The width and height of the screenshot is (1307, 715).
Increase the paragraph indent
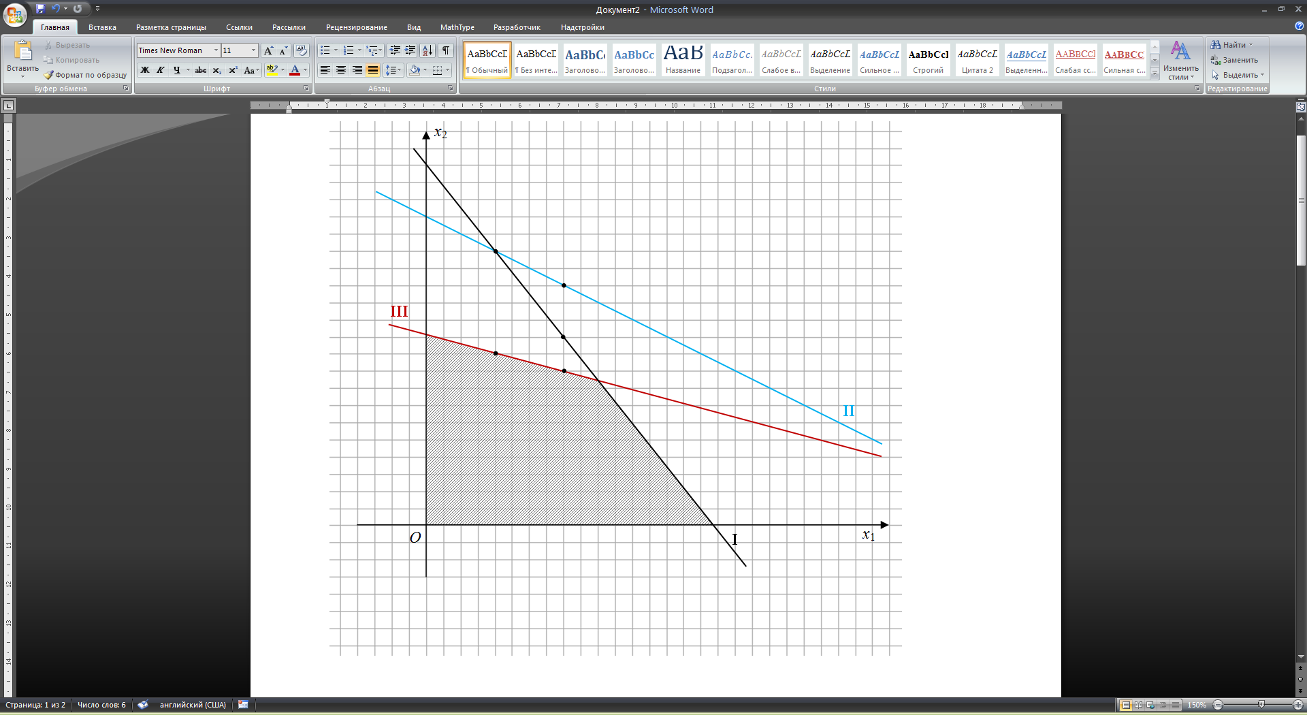tap(410, 50)
